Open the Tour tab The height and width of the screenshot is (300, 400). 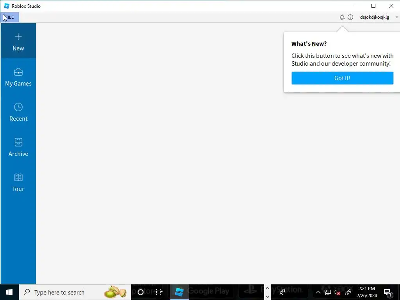tap(18, 182)
